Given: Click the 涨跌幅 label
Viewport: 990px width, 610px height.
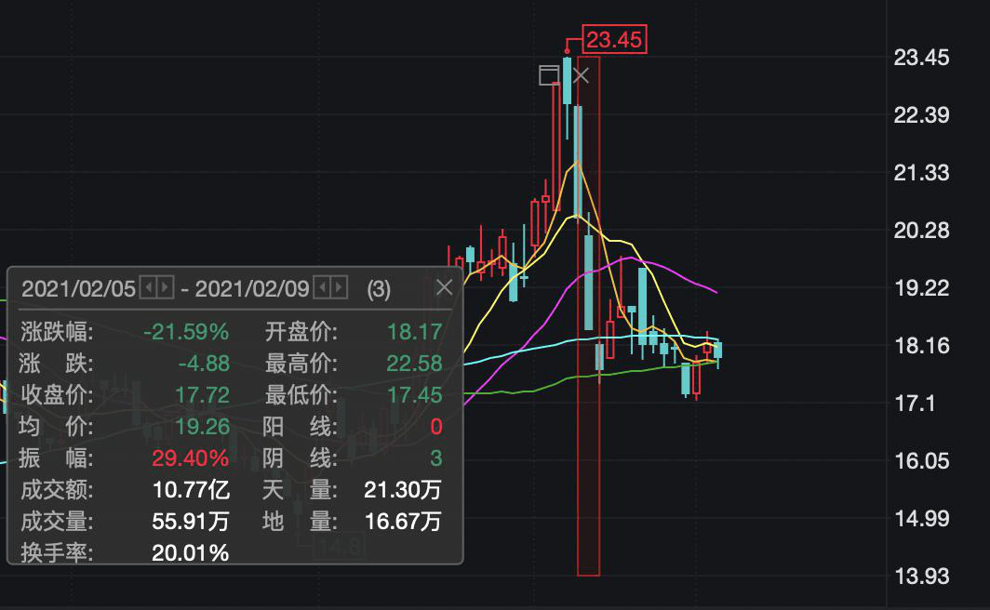Looking at the screenshot, I should click(57, 332).
